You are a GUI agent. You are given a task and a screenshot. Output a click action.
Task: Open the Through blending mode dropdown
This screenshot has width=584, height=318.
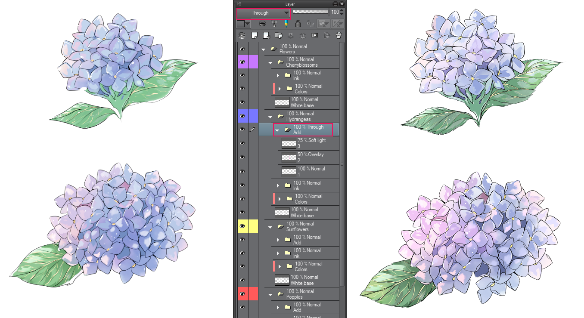263,13
